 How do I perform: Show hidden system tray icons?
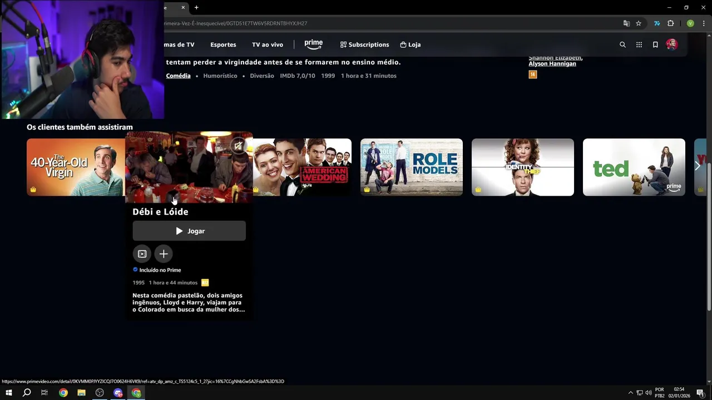(x=630, y=393)
